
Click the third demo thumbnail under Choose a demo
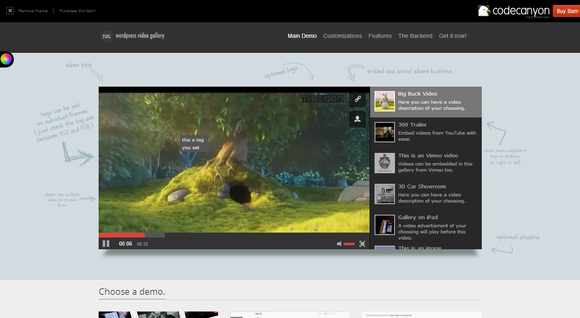tap(421, 315)
